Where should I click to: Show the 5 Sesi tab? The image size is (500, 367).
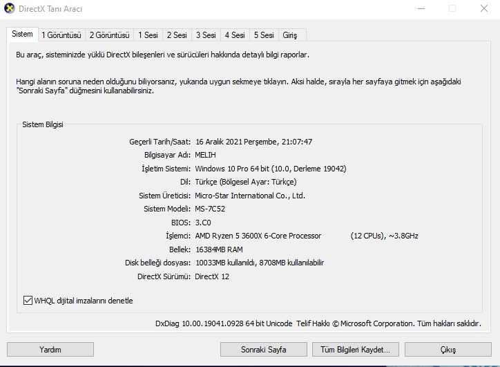[x=264, y=35]
